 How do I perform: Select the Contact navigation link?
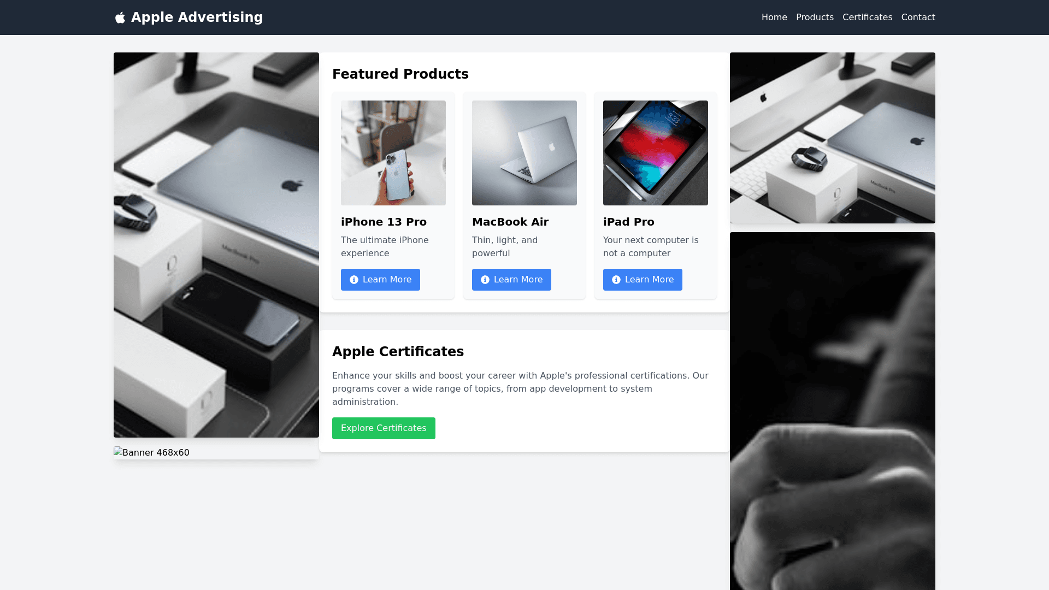[x=918, y=17]
